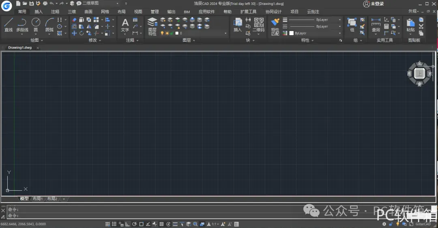Switch to the 视图 ribbon tab
Screen dimensions: 438x228
[x=138, y=12]
